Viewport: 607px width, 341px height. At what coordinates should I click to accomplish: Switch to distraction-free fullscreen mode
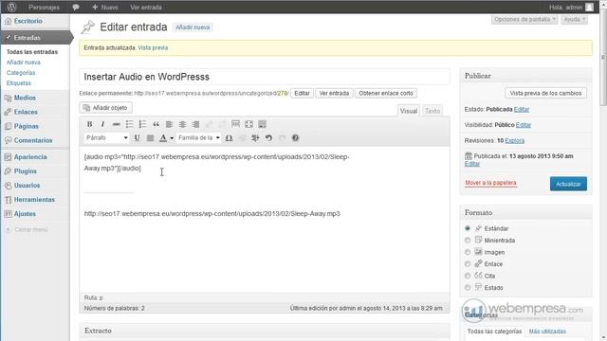tap(248, 124)
